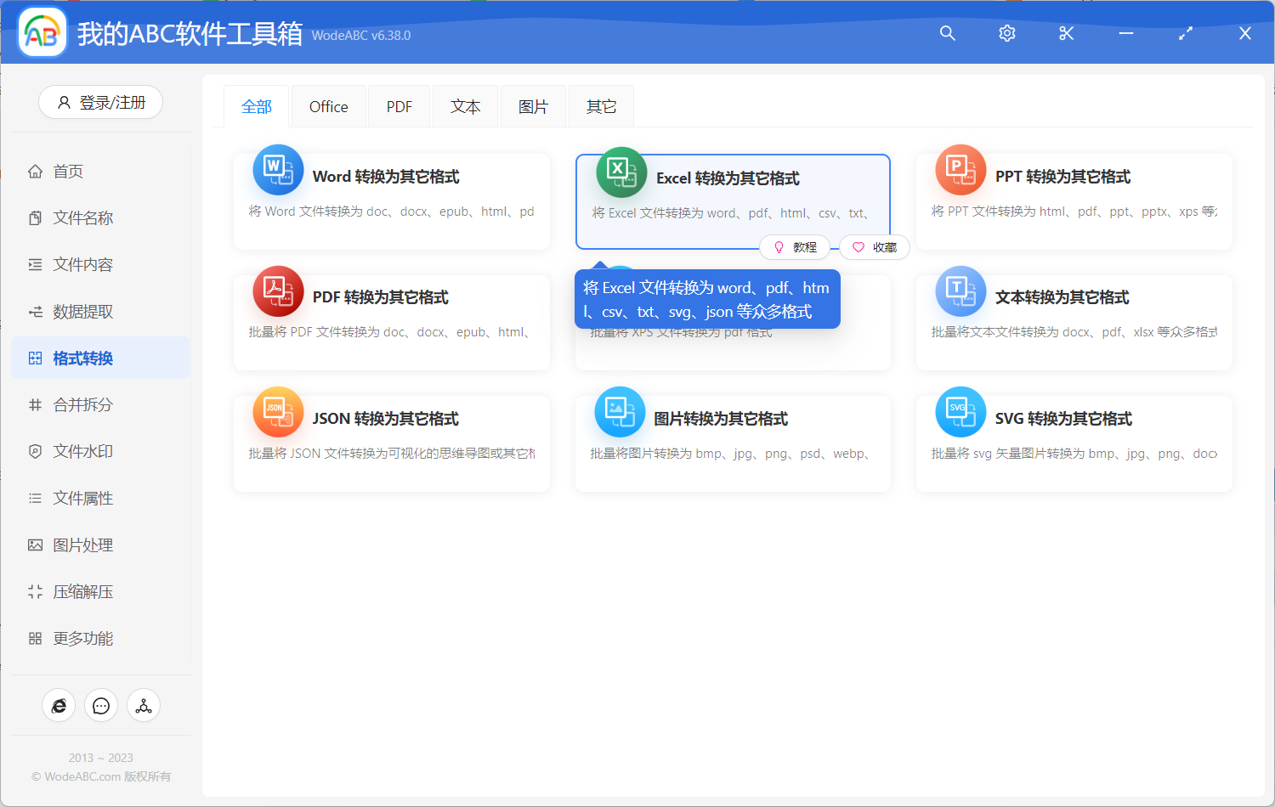Switch to the PDF tab
The height and width of the screenshot is (807, 1275).
pyautogui.click(x=399, y=107)
